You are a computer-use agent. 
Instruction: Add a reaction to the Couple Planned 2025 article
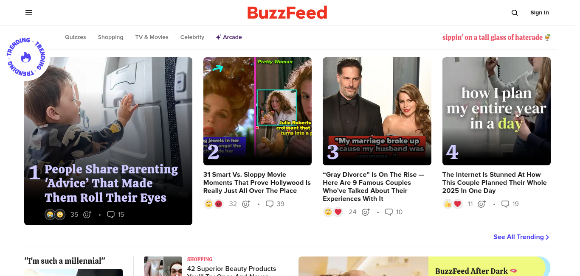(x=481, y=204)
